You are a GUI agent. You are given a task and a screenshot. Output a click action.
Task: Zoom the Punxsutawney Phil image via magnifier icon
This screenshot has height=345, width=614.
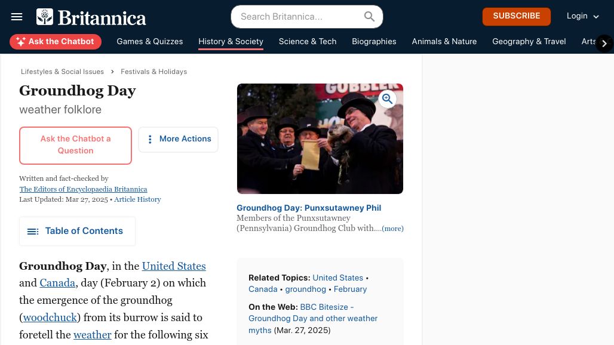(x=387, y=98)
